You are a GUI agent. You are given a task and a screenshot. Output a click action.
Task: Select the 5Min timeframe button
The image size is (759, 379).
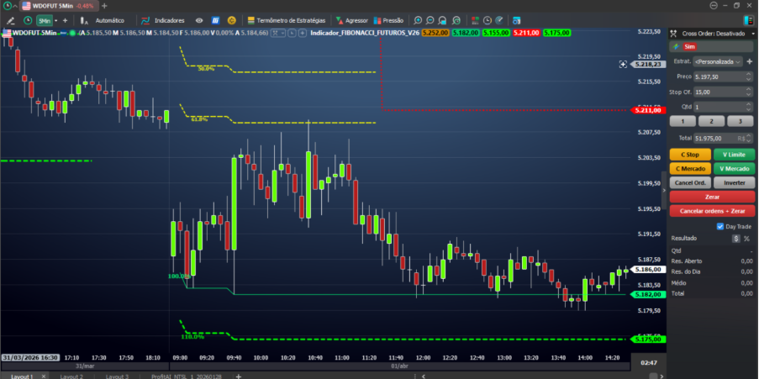tap(45, 21)
